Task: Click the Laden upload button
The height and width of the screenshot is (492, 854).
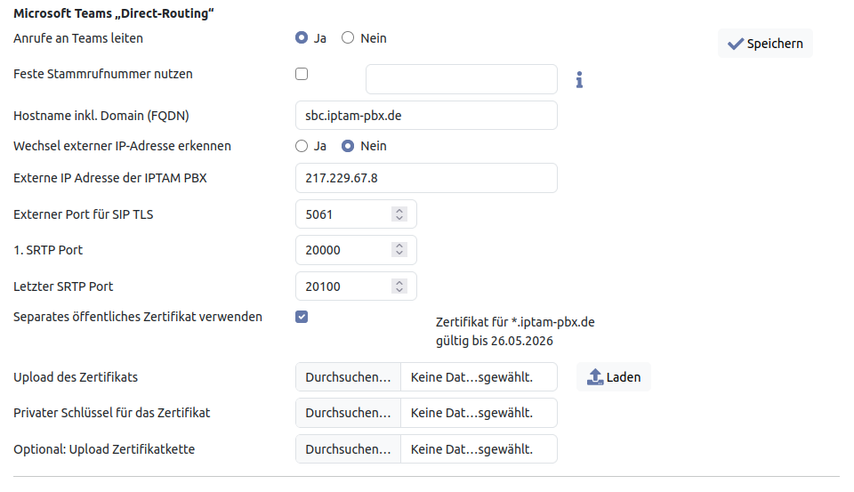Action: tap(614, 377)
